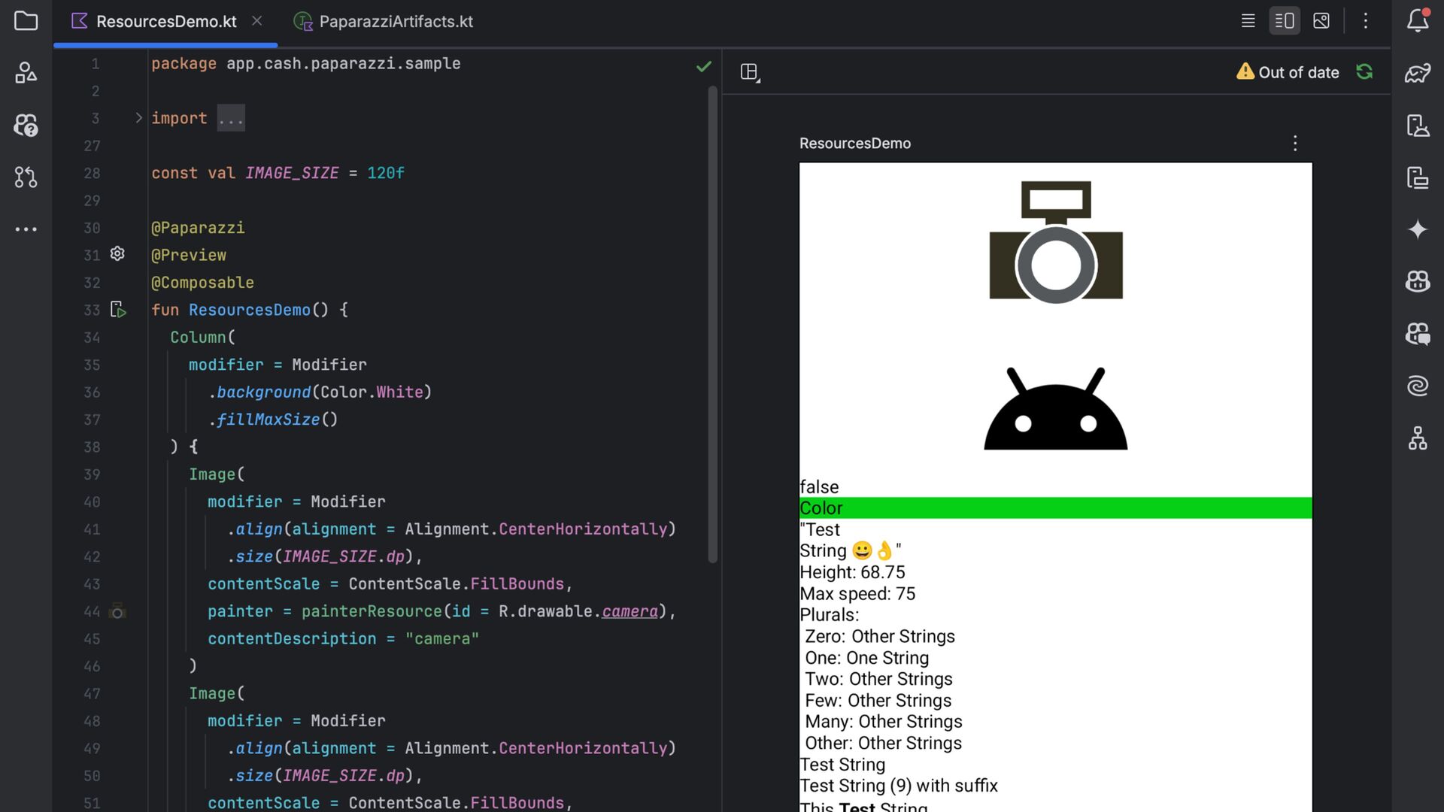1444x812 pixels.
Task: Click "Test String (9) with suffix" in preview
Action: pos(899,786)
